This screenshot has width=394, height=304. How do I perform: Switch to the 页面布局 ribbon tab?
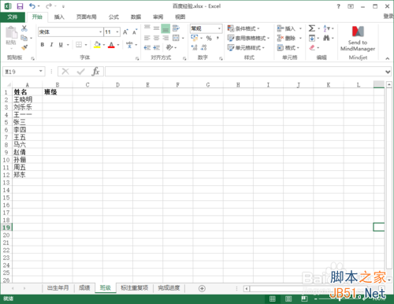pos(87,17)
